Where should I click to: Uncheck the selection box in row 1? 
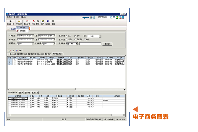(15, 60)
